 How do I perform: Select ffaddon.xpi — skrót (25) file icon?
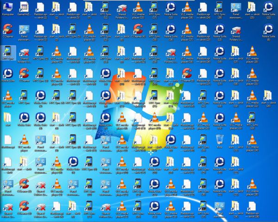click(x=204, y=33)
